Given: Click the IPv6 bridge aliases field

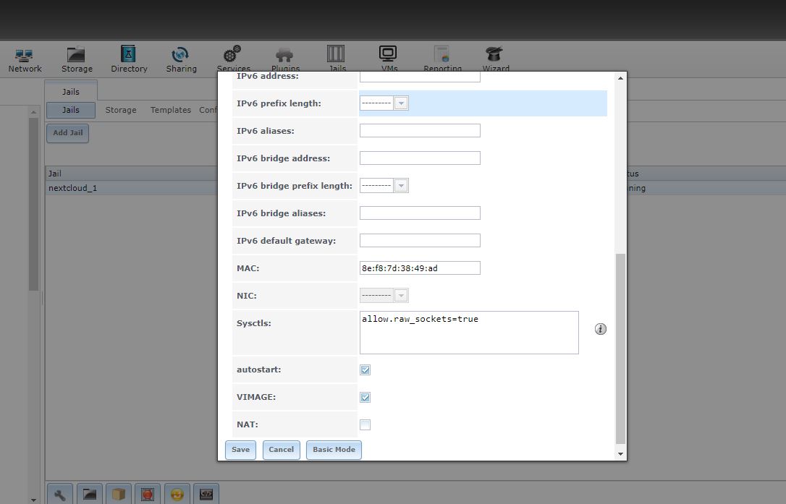Looking at the screenshot, I should pos(420,213).
